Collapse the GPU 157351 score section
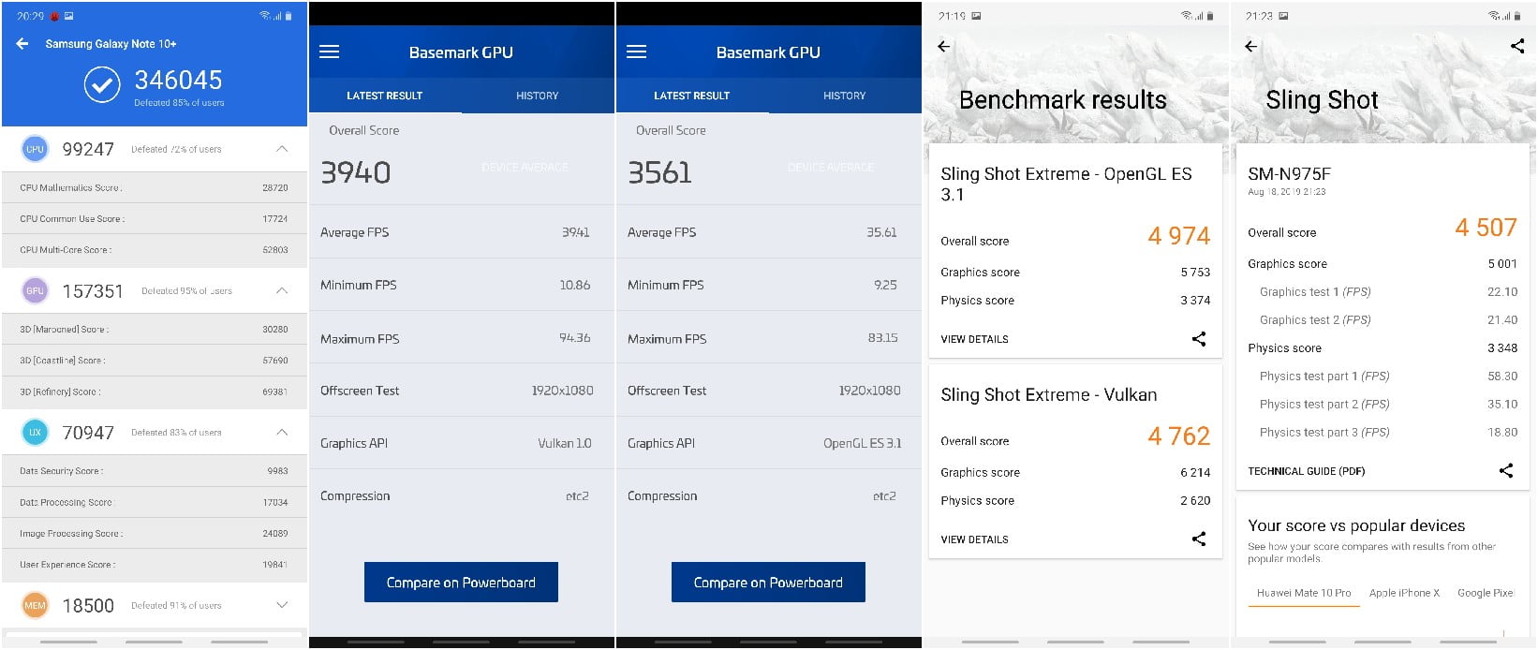Screen dimensions: 1538x650 [282, 291]
